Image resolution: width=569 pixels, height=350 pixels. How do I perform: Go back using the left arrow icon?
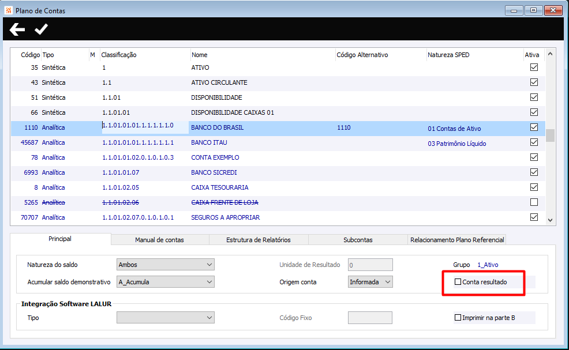17,29
